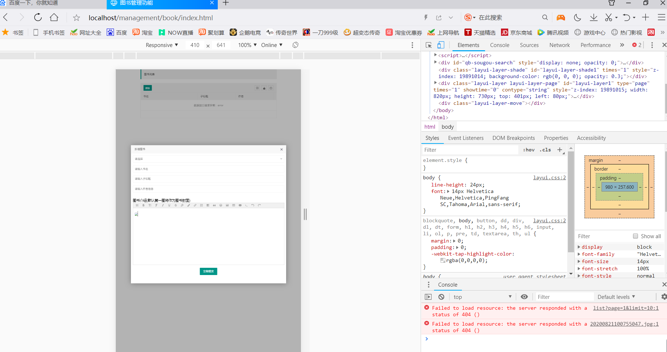Open the DevTools customize three-dot menu
Image resolution: width=667 pixels, height=352 pixels.
click(652, 45)
